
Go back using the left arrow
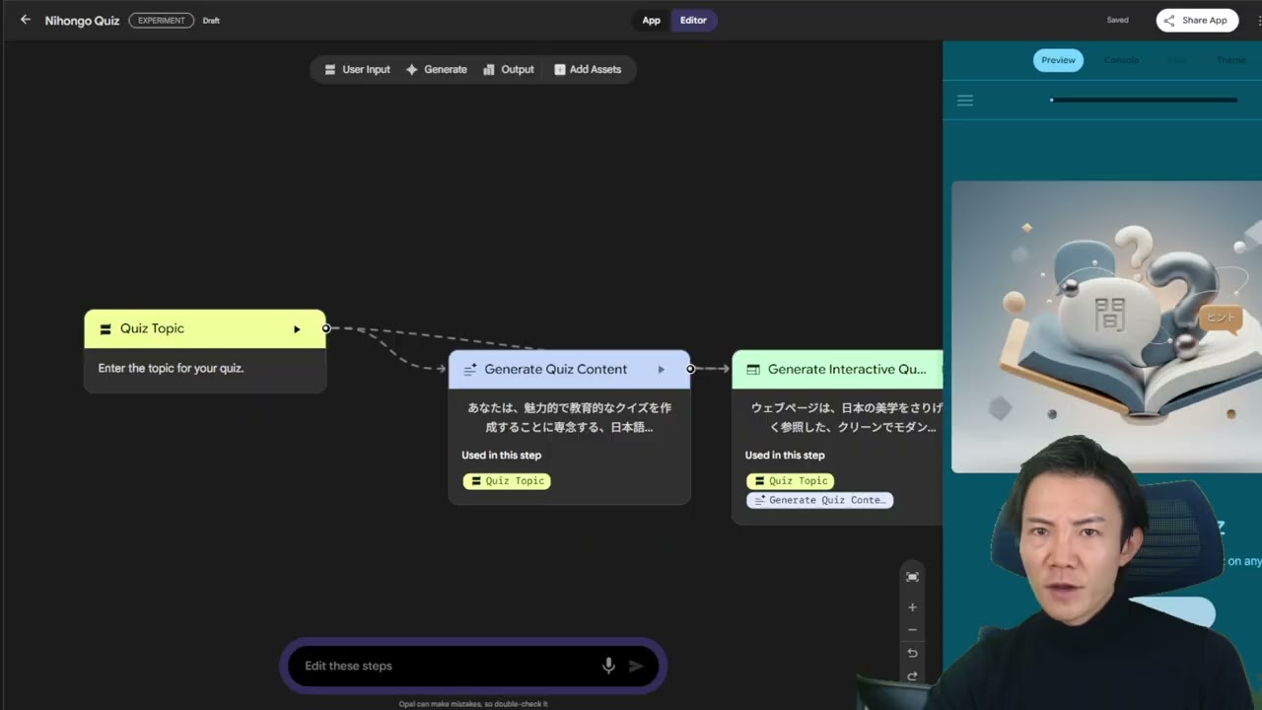pyautogui.click(x=26, y=20)
